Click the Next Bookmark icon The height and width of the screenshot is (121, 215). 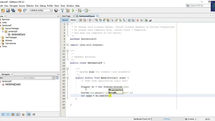(x=120, y=20)
